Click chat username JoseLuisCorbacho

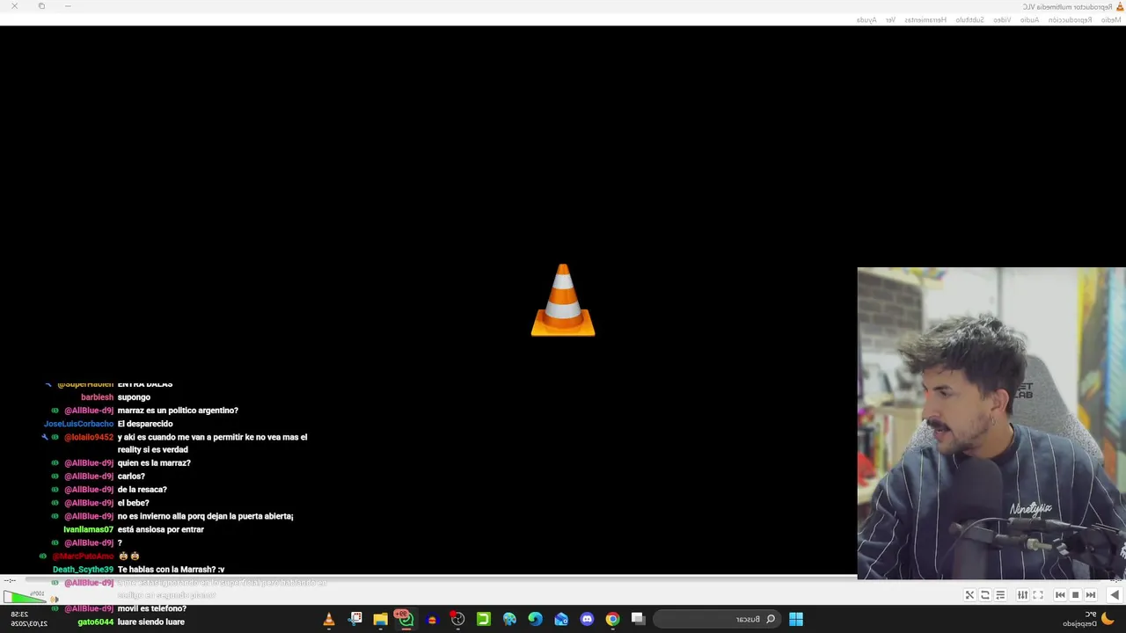tap(78, 424)
